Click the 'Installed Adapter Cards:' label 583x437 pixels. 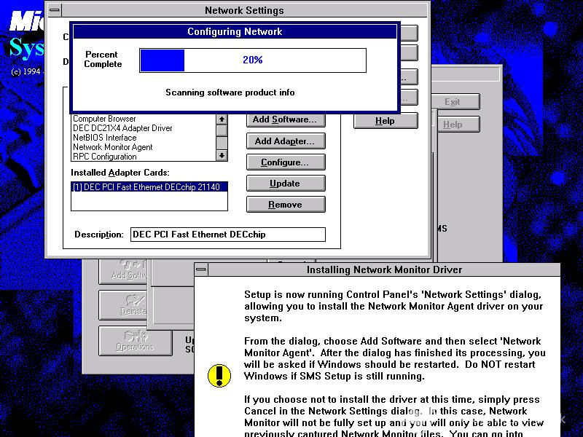[x=120, y=173]
